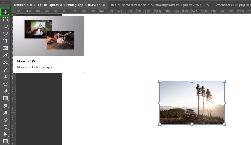The width and height of the screenshot is (251, 145).
Task: Click the 'Moves a selection or layer' text
Action: click(x=34, y=67)
